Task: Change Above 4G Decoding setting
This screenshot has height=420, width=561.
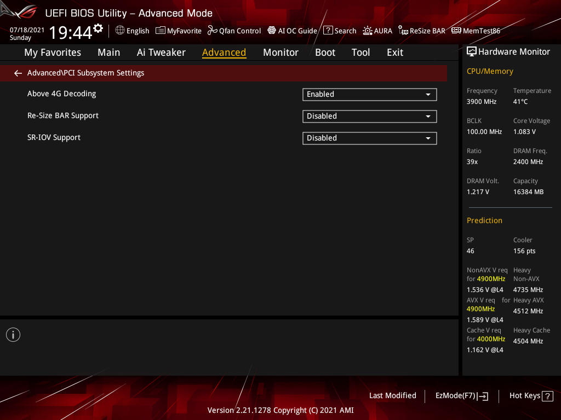Action: [x=369, y=94]
